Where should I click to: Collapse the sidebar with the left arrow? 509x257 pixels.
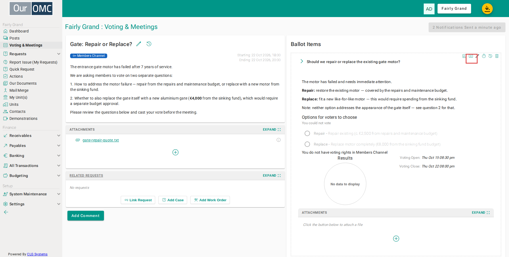pyautogui.click(x=6, y=212)
